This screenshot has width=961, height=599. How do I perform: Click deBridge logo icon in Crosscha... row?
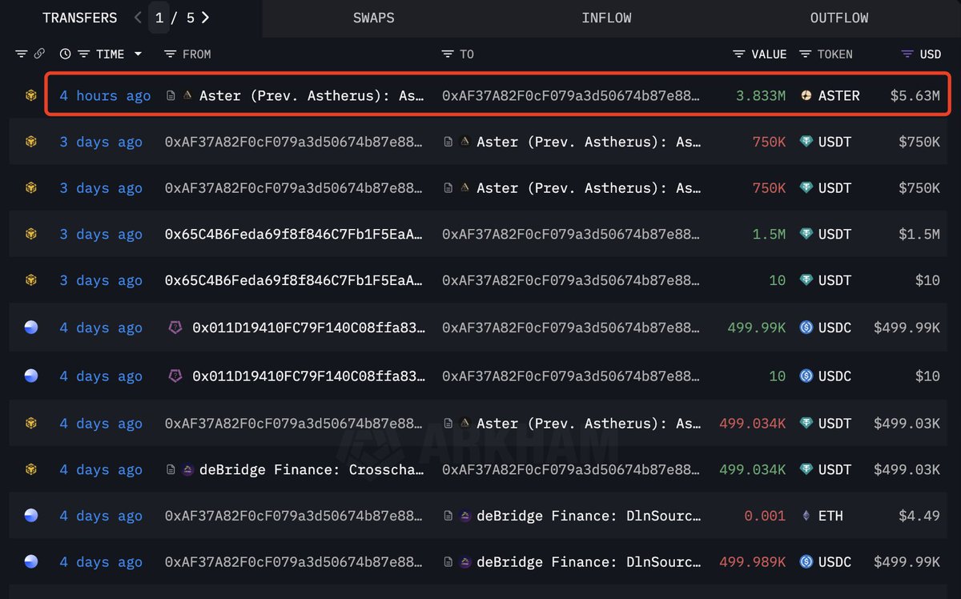pyautogui.click(x=188, y=469)
